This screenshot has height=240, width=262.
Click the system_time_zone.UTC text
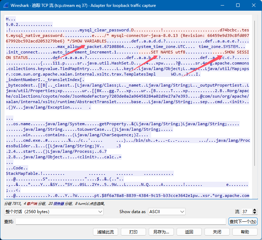click(161, 47)
